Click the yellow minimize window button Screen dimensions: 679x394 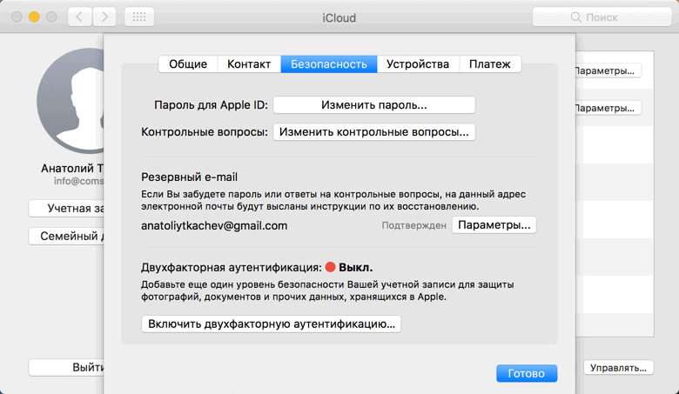point(34,17)
